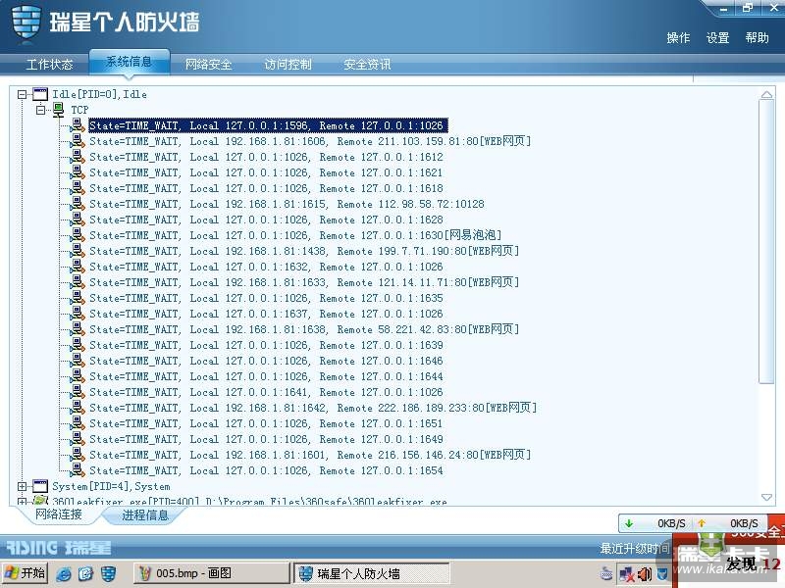The image size is (785, 588).
Task: Click the System process window icon
Action: pyautogui.click(x=40, y=486)
